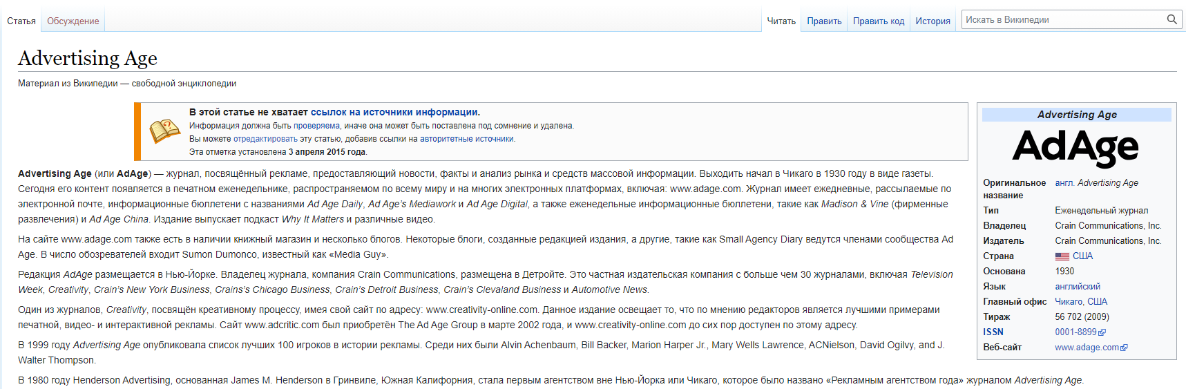
Task: Select the Читать tab
Action: (781, 21)
